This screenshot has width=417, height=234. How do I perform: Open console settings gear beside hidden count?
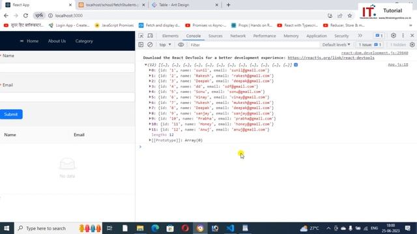coord(412,45)
